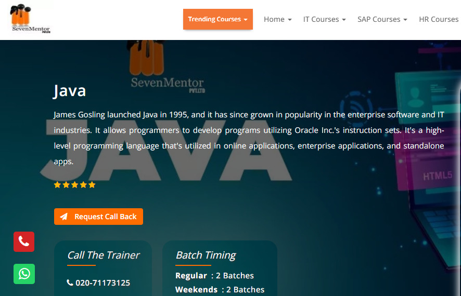Expand the IT Courses dropdown
Screen dimensions: 461x296
(x=324, y=19)
